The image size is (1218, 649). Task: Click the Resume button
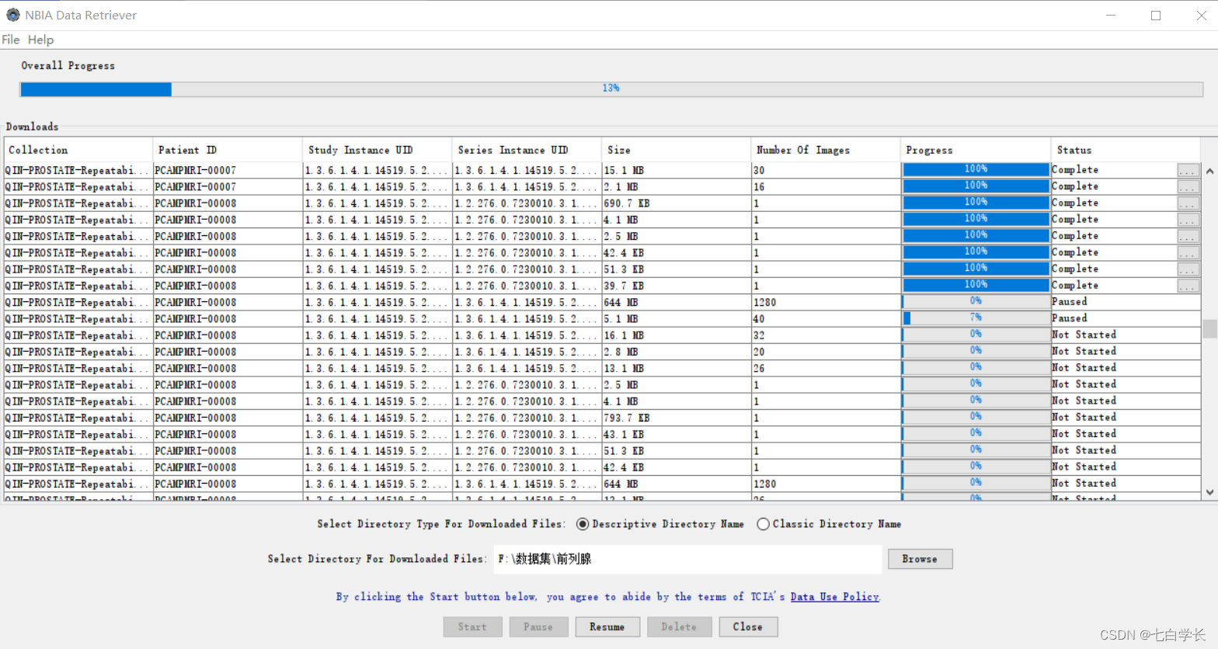click(607, 626)
